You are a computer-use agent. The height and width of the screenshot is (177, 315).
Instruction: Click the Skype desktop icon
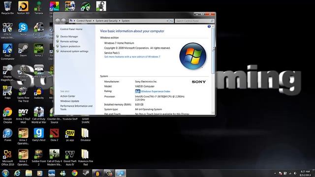pos(23,29)
